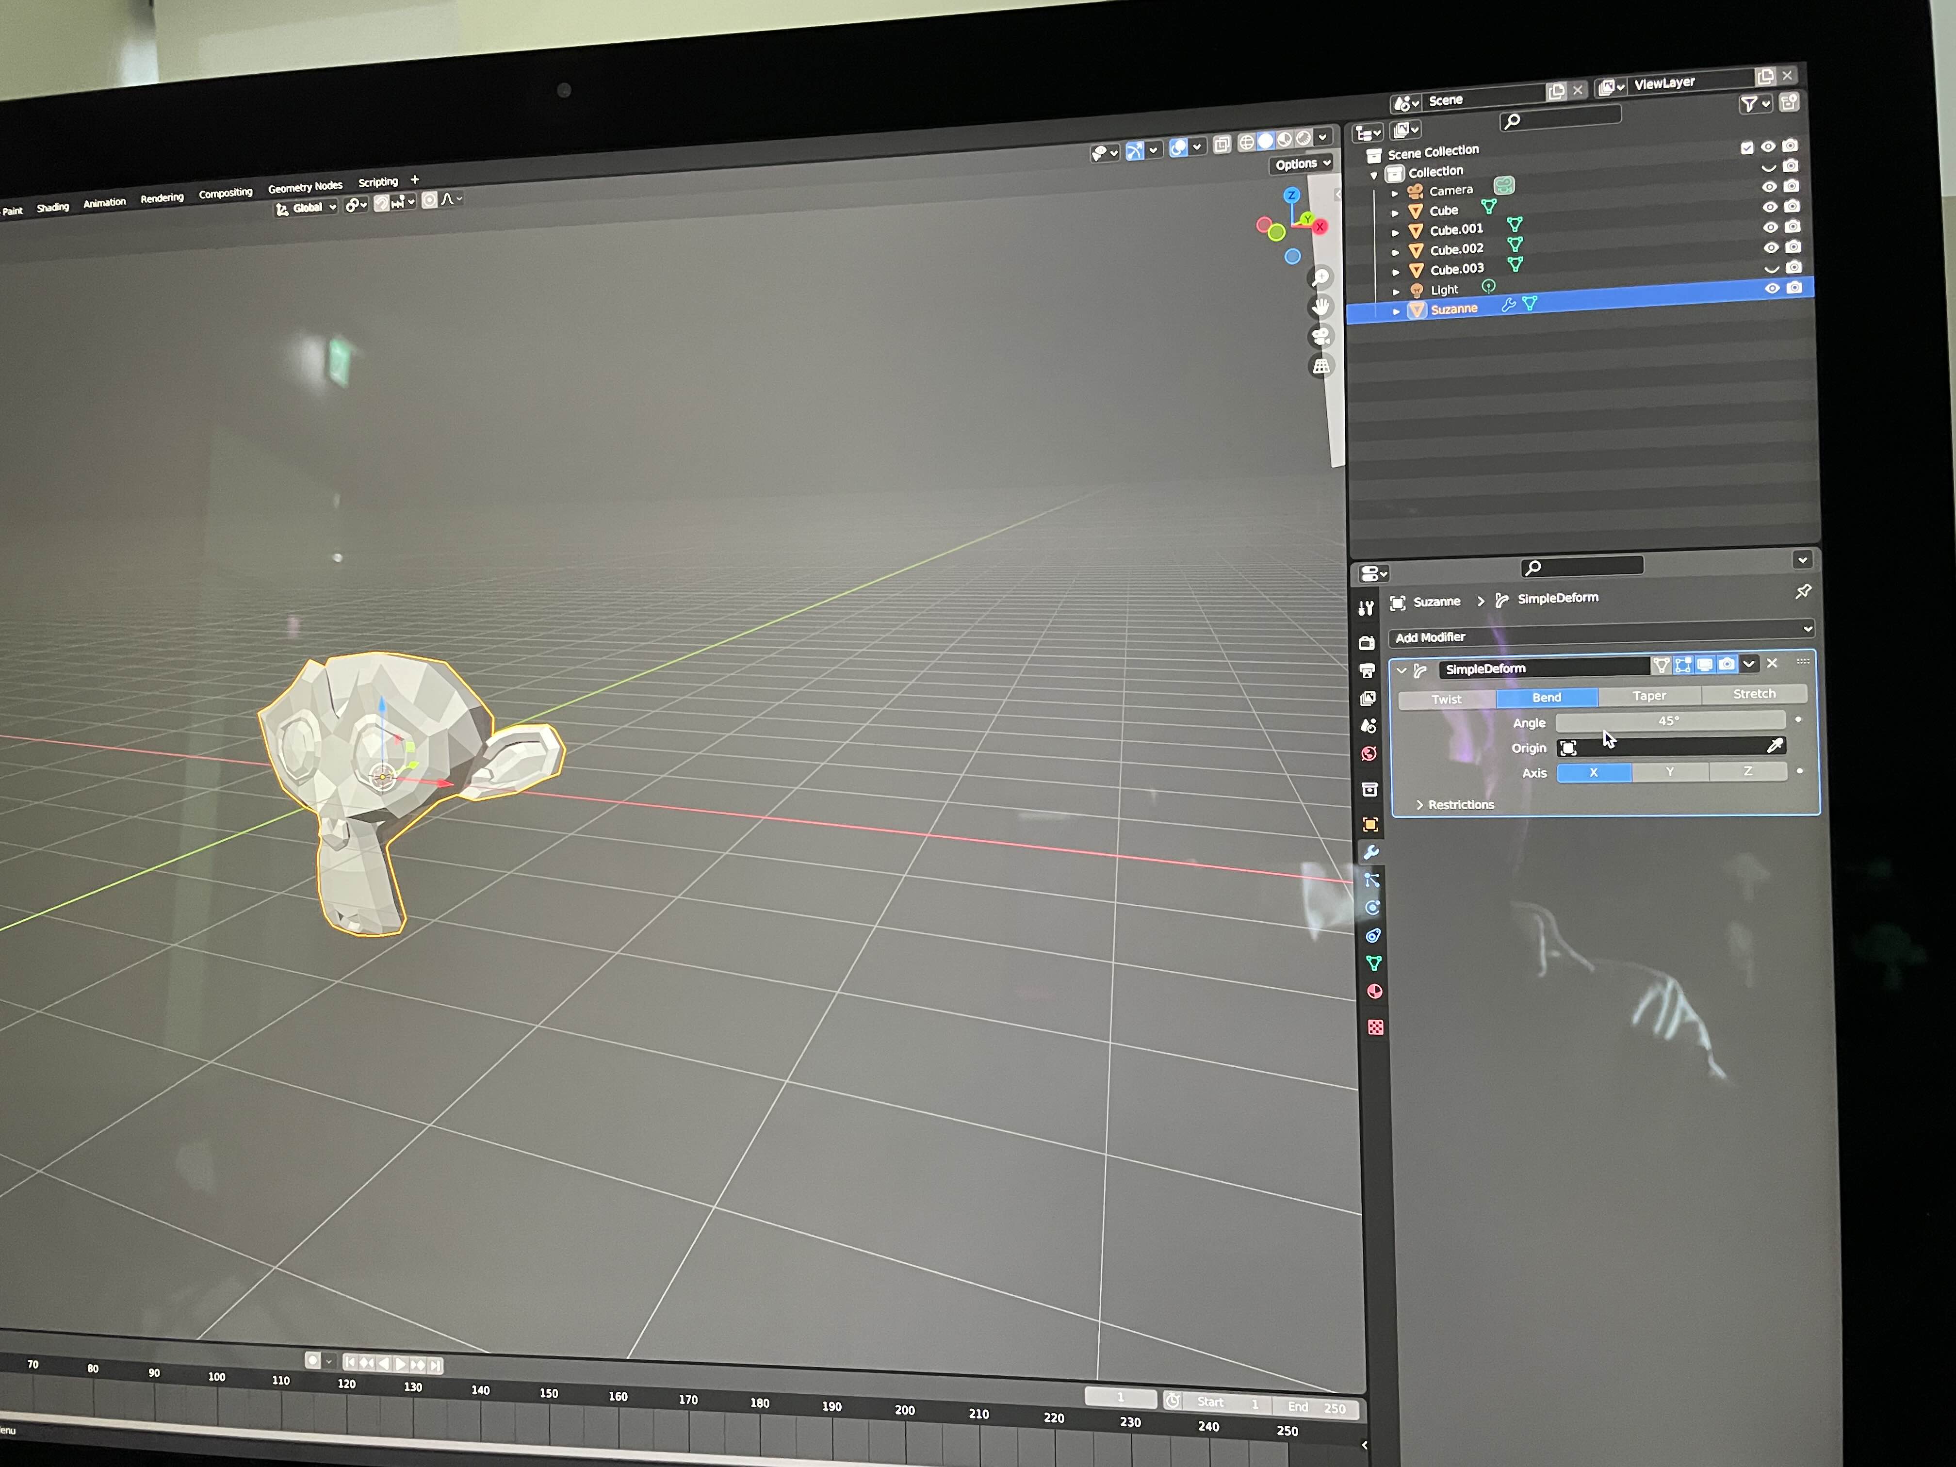Toggle perspective/orthographic grid icon
The image size is (1956, 1467).
pos(1321,366)
